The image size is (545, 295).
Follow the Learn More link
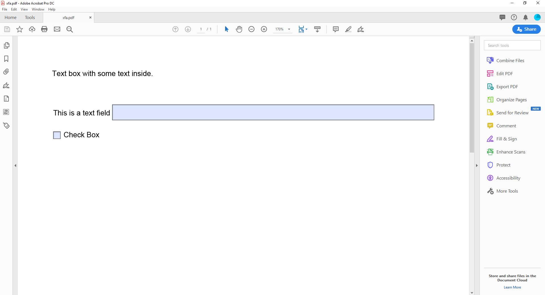[512, 287]
